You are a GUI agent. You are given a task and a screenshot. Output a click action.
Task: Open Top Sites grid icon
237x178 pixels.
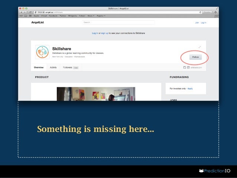(30, 16)
